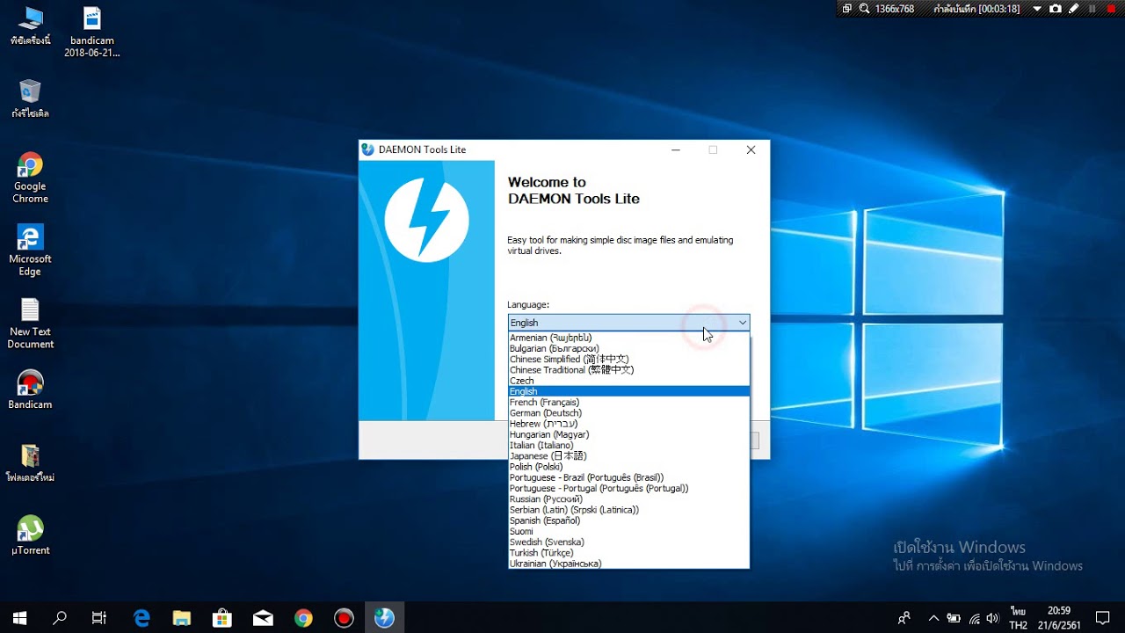
Task: Pick Hebrew from the language list
Action: [x=628, y=424]
